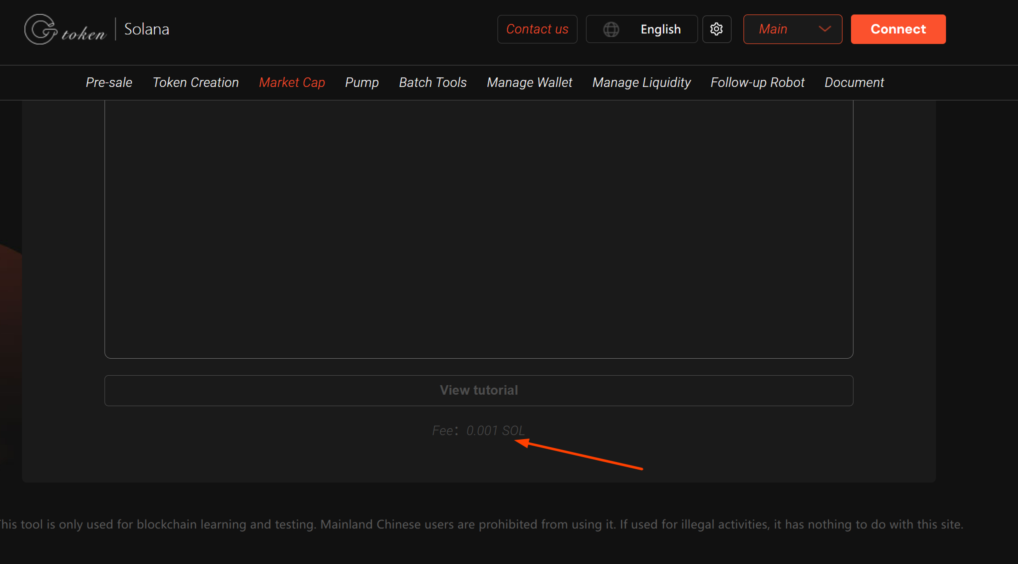Go to Manage Liquidity

641,82
